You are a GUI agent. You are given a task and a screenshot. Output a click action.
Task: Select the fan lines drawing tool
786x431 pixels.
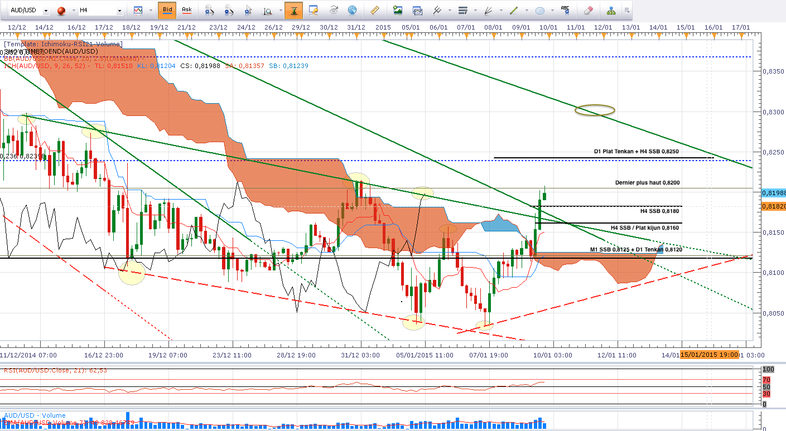click(x=488, y=10)
